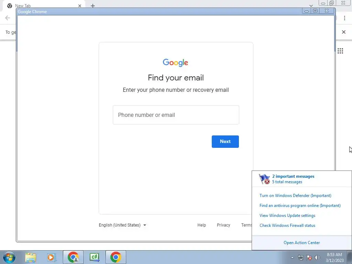The image size is (352, 264).
Task: Click 5 total messages text
Action: coord(287,182)
